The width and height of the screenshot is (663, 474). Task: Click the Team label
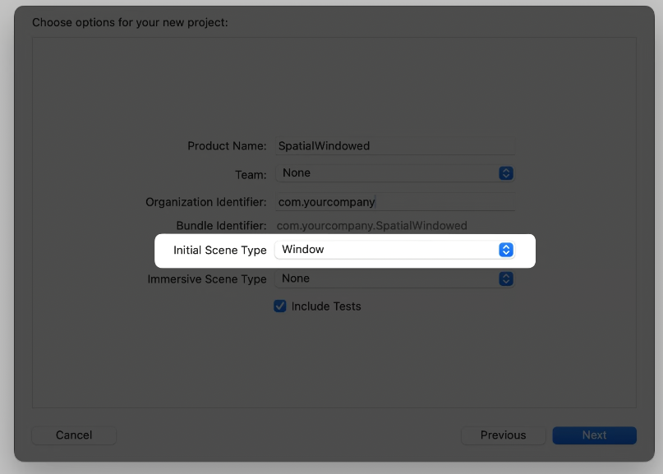[251, 175]
